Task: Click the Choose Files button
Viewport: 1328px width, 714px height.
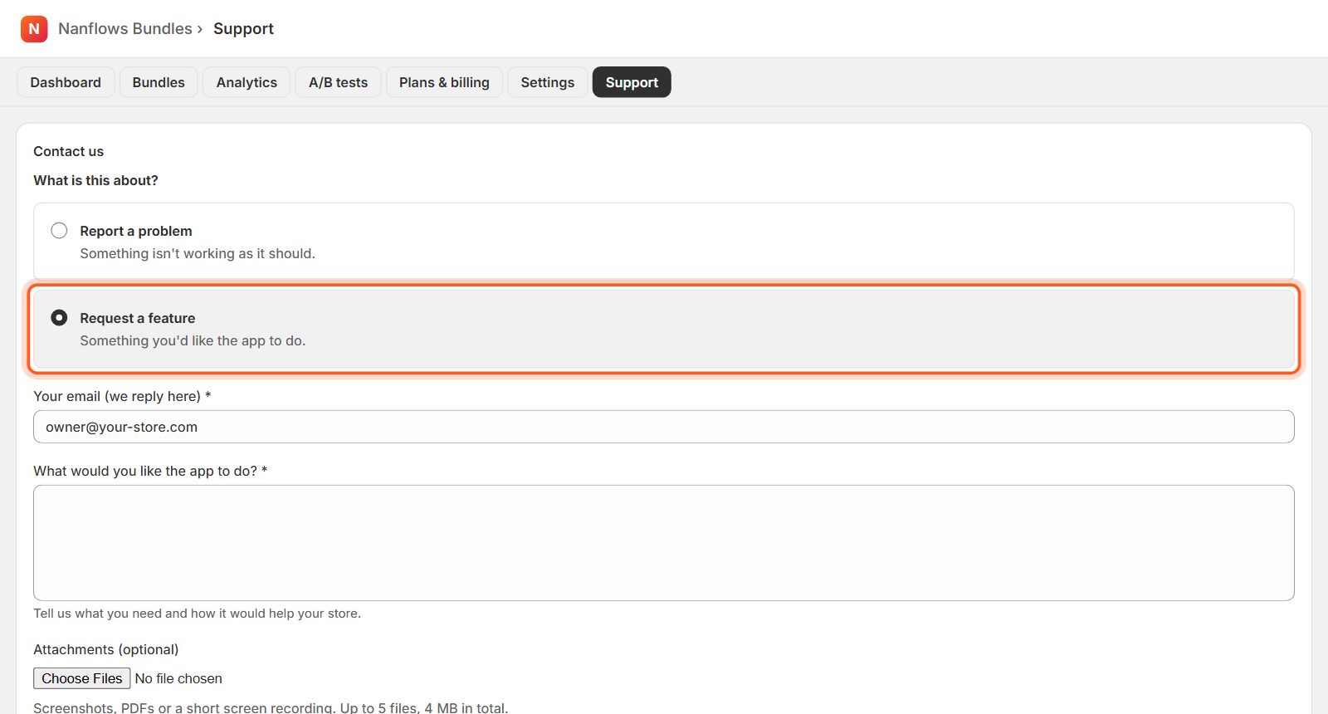Action: [x=82, y=678]
